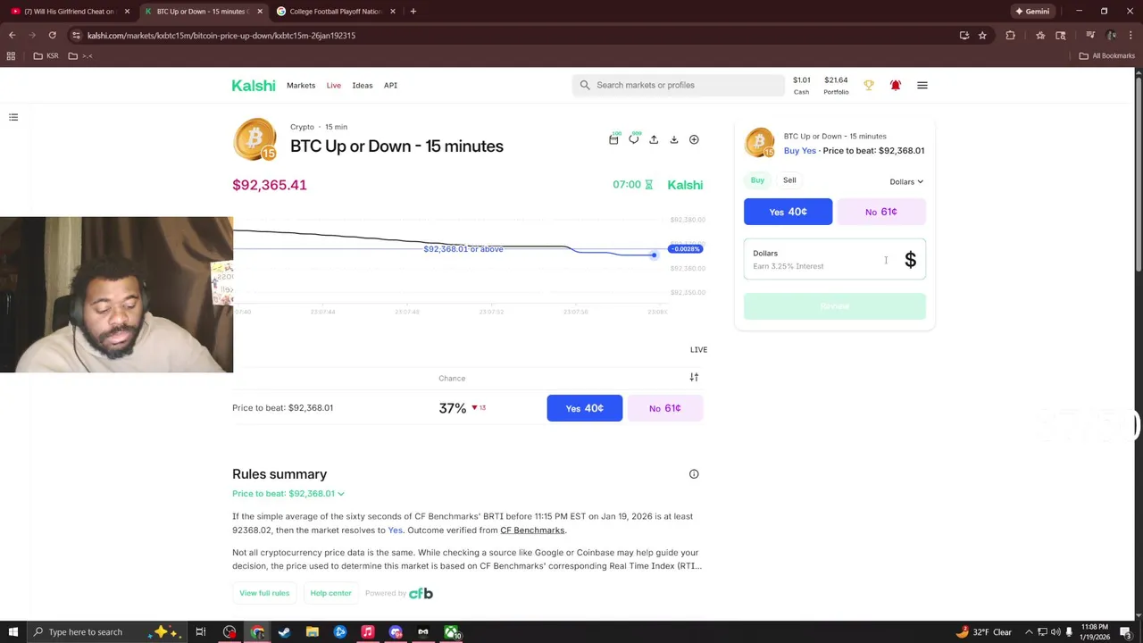Open View full rules link
Screen dimensions: 1143x643
[x=264, y=593]
